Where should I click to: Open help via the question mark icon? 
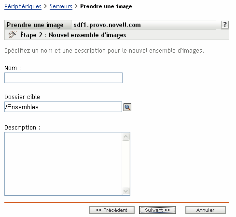click(x=225, y=25)
